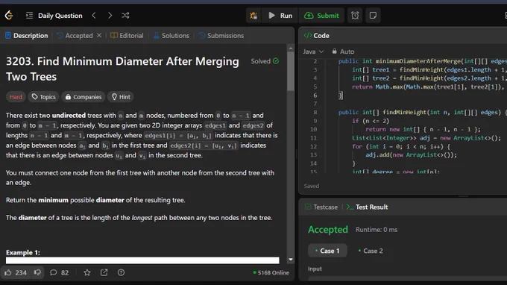Screen dimensions: 507x285
Task: Reveal the Hint
Action: 121,97
